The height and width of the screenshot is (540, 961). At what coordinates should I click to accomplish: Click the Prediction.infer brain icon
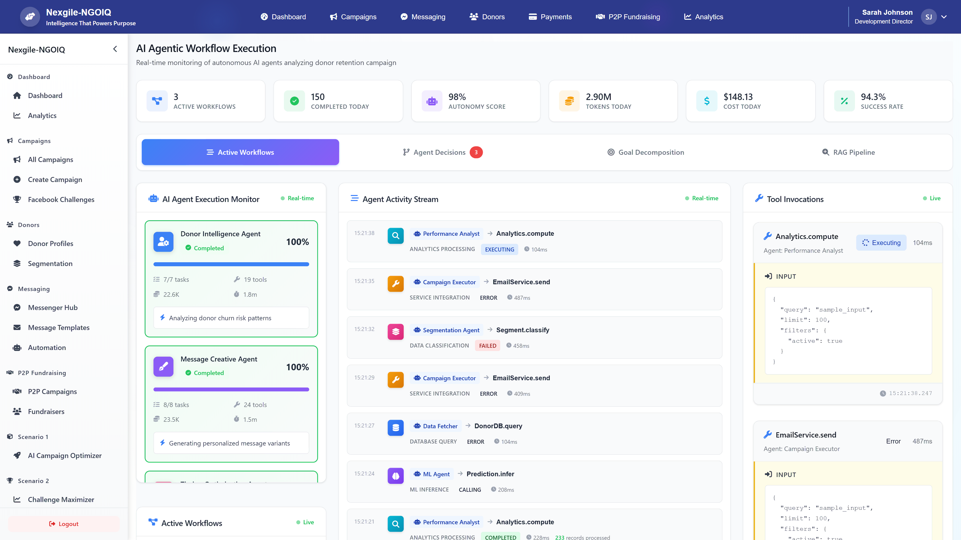pos(395,476)
